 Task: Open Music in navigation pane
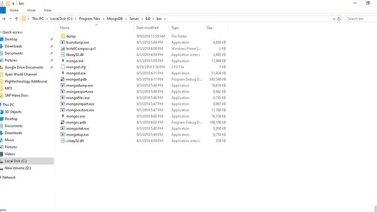coord(9,140)
